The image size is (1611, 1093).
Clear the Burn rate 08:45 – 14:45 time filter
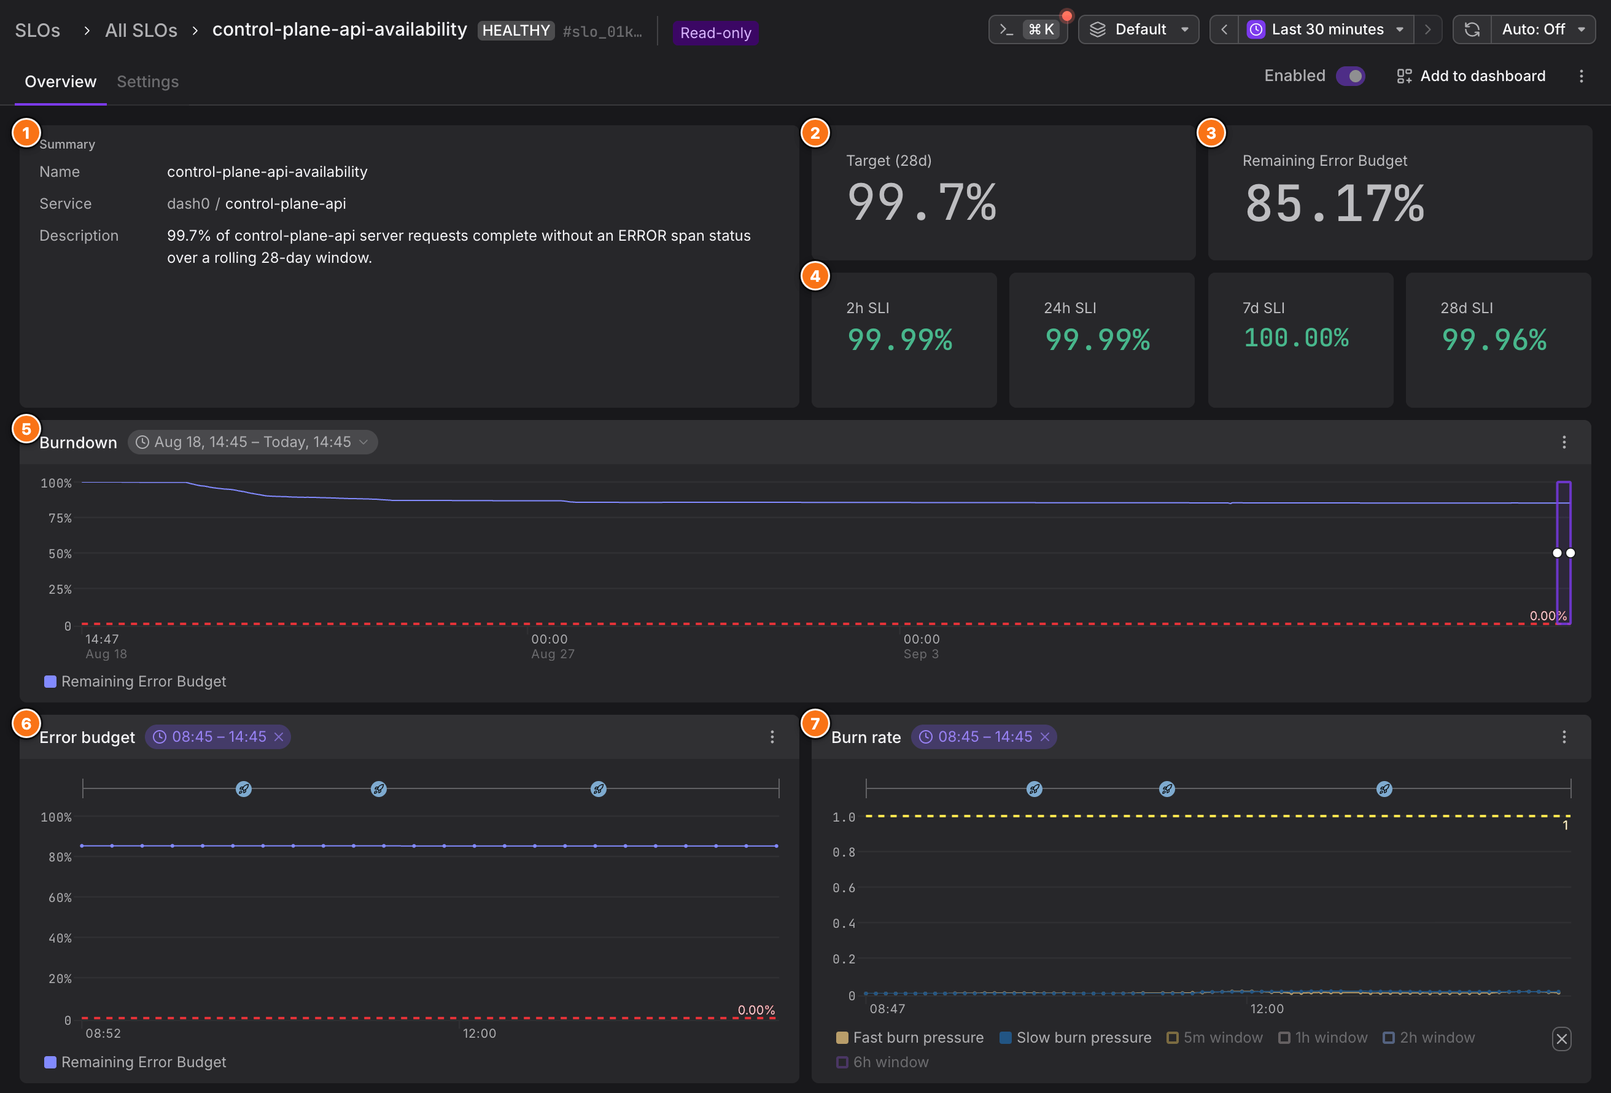point(1045,737)
